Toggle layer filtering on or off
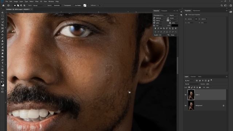The height and width of the screenshot is (131, 233). tap(211, 80)
